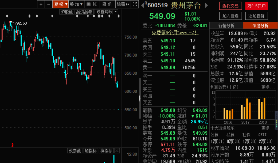Click the 股东户数 8.89万 value
Viewport: 278px width, 163px height.
click(x=247, y=155)
